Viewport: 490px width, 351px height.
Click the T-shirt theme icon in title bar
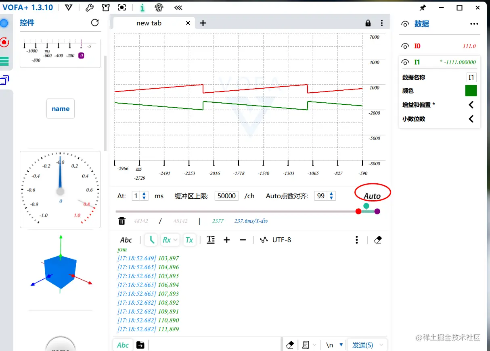pyautogui.click(x=105, y=7)
